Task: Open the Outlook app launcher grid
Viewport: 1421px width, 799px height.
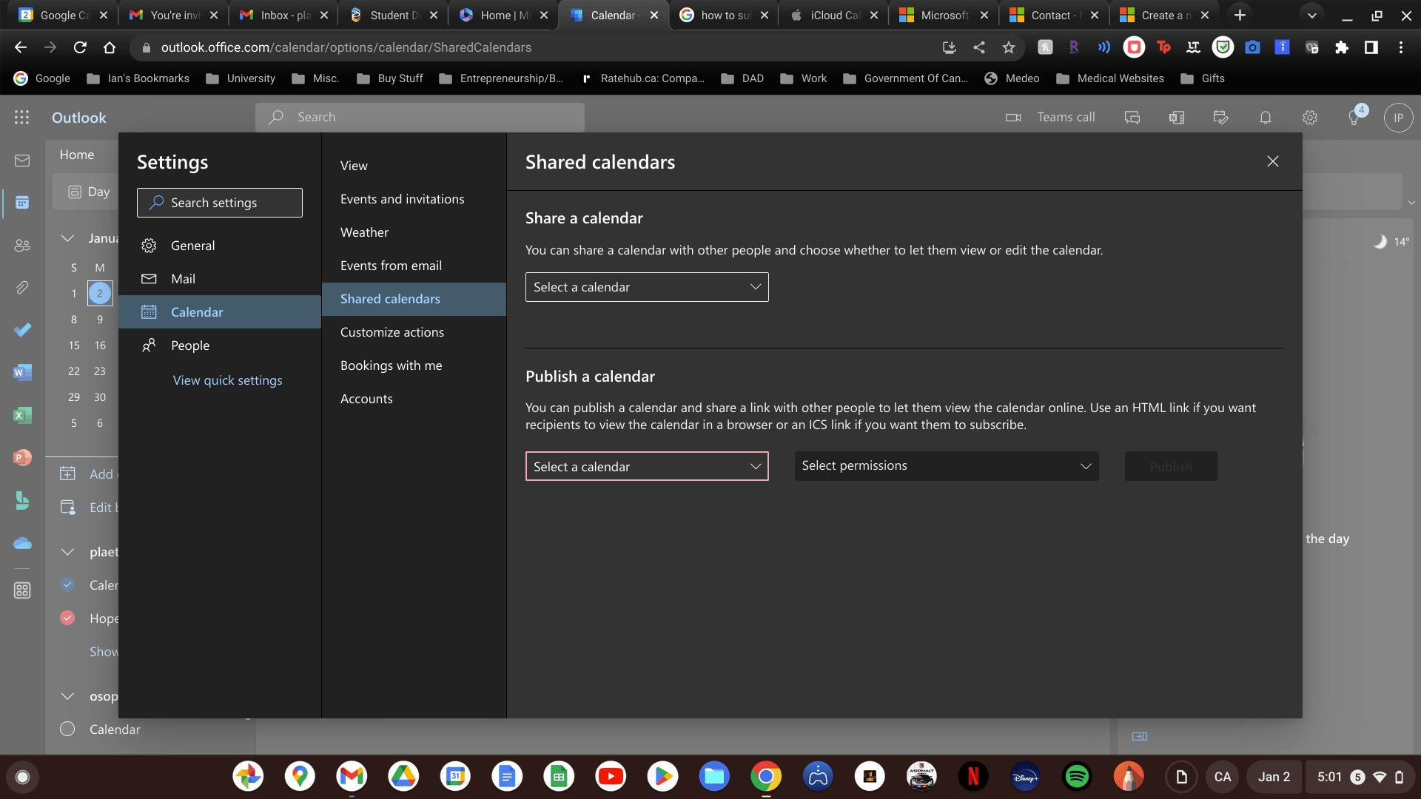Action: [x=21, y=117]
